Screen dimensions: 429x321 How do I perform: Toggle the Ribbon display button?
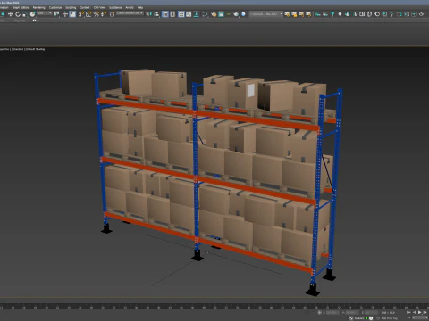point(181,14)
